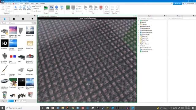Image resolution: width=196 pixels, height=110 pixels.
Task: Open the Toolbox filter options icon
Action: 35,23
